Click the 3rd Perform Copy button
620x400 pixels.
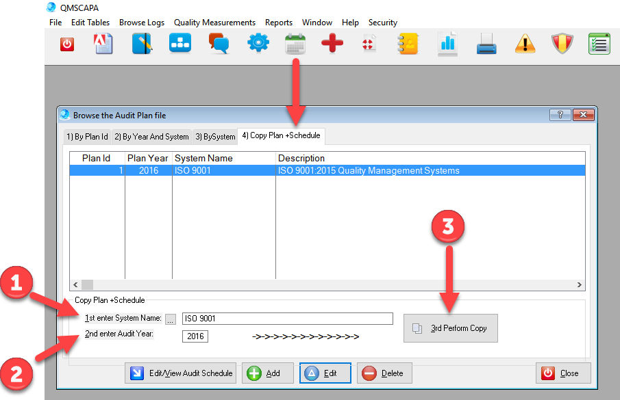(450, 328)
